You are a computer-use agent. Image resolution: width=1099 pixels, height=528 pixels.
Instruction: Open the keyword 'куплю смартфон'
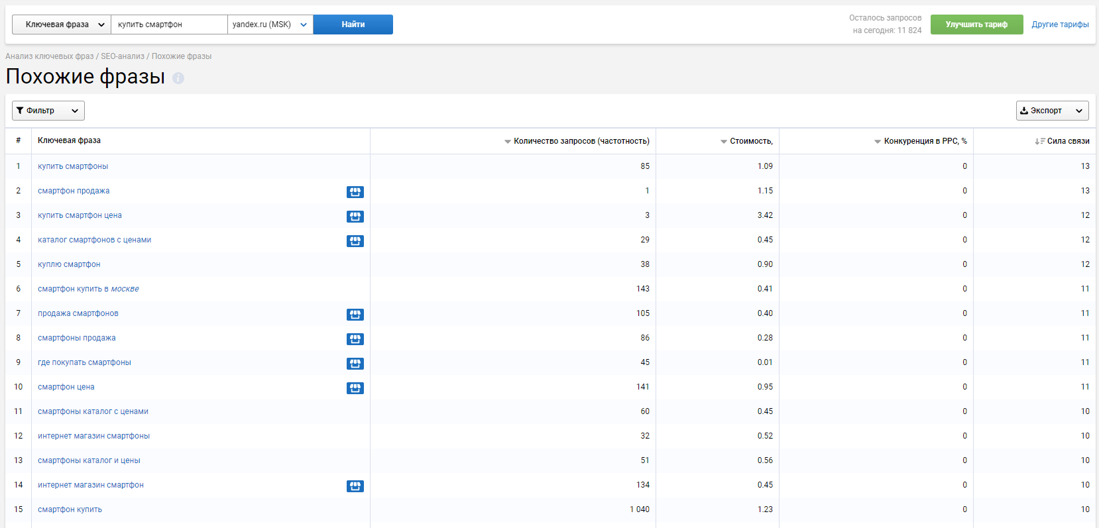69,264
